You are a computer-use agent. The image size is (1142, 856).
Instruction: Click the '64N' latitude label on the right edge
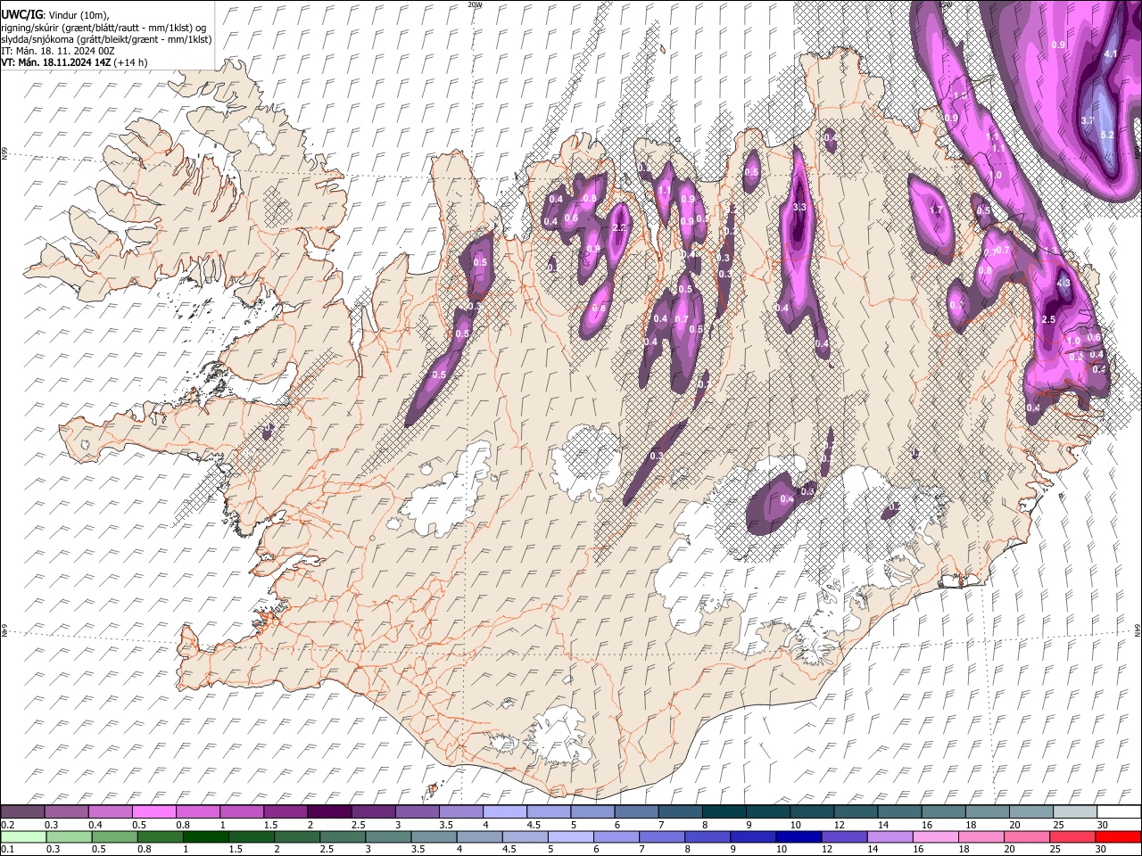[x=1138, y=629]
